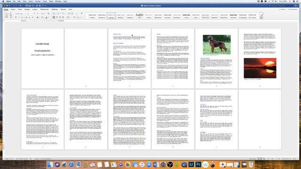Open the Styles Pane

click(261, 15)
